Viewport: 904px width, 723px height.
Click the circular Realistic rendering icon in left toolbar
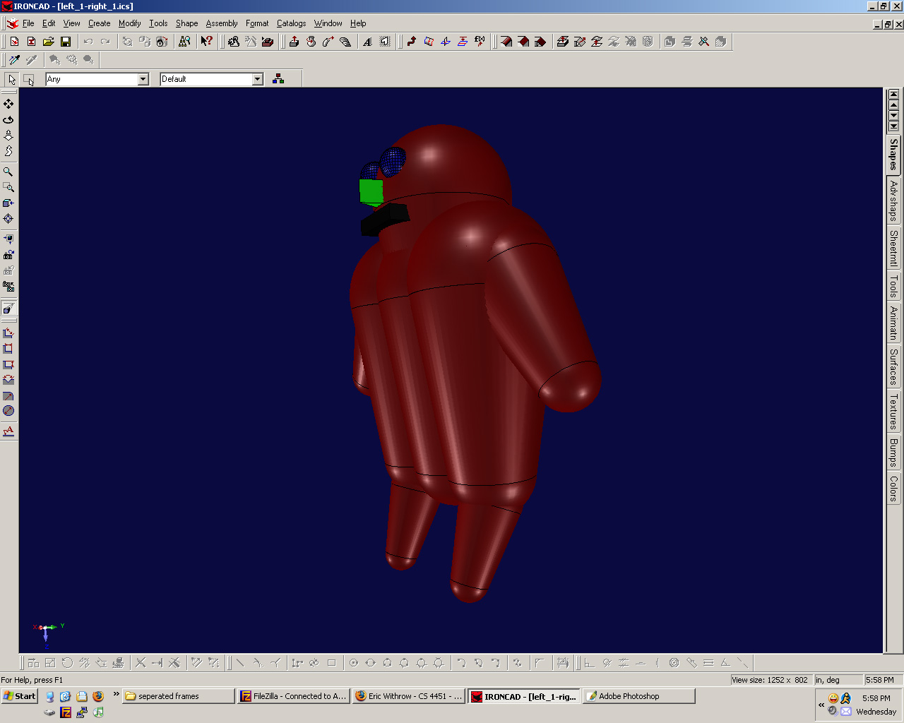[8, 411]
